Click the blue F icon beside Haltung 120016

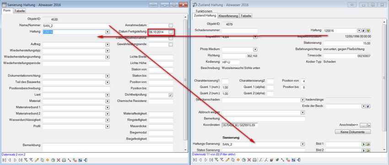(x=363, y=31)
